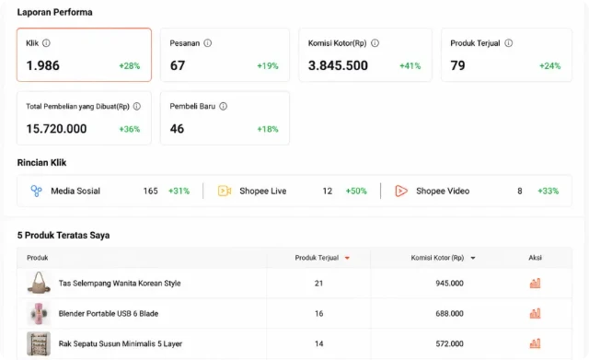589x360 pixels.
Task: Click the Media Sosial icon
Action: pos(36,191)
